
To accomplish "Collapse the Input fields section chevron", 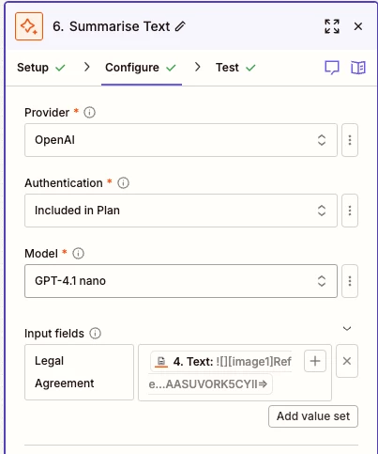I will click(x=347, y=328).
